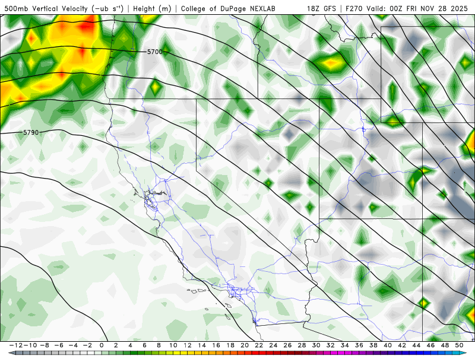This screenshot has height=356, width=475.
Task: Click the 'F270' forecast hour label
Action: tap(354, 8)
